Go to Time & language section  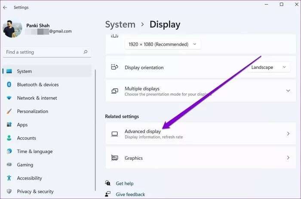(x=34, y=152)
